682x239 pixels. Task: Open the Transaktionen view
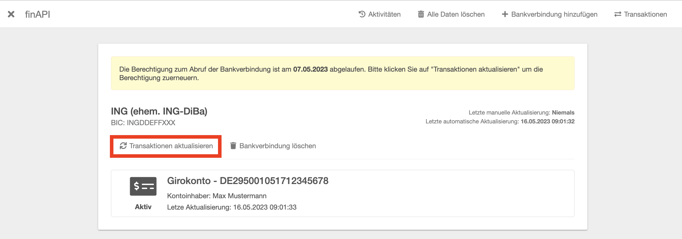[641, 14]
